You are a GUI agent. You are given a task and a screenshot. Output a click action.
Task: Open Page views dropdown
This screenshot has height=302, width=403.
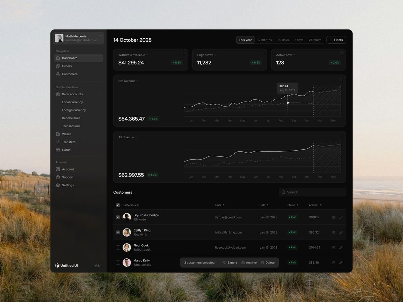(207, 55)
